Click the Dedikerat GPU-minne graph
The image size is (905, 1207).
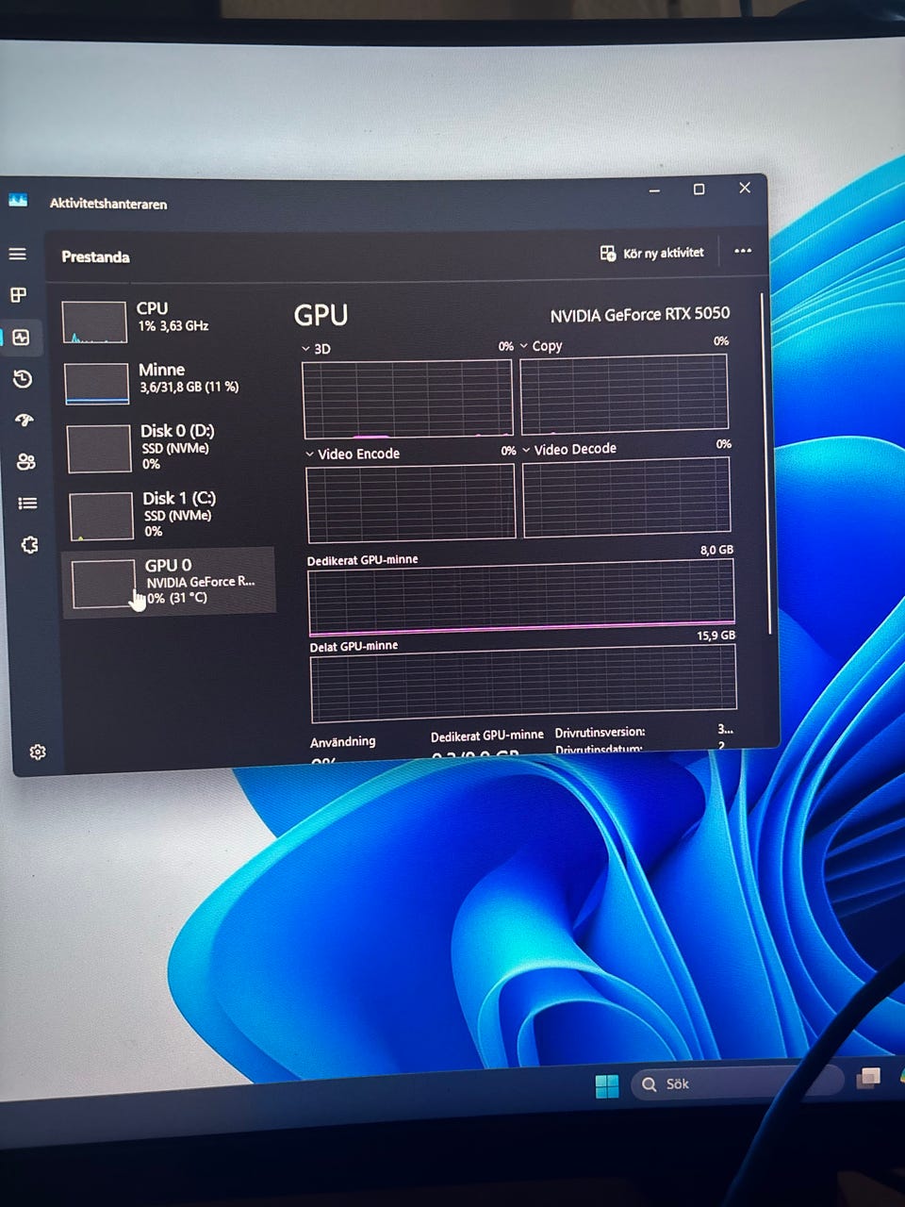click(521, 598)
